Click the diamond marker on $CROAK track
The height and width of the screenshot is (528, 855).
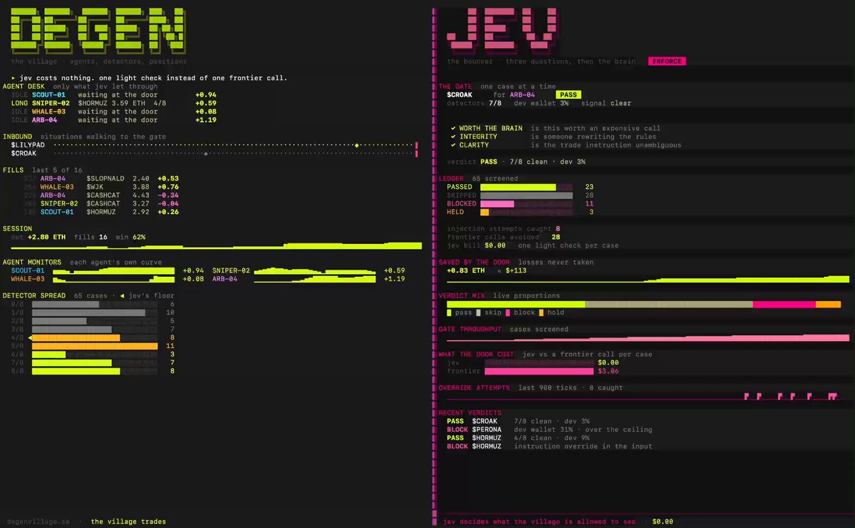205,153
